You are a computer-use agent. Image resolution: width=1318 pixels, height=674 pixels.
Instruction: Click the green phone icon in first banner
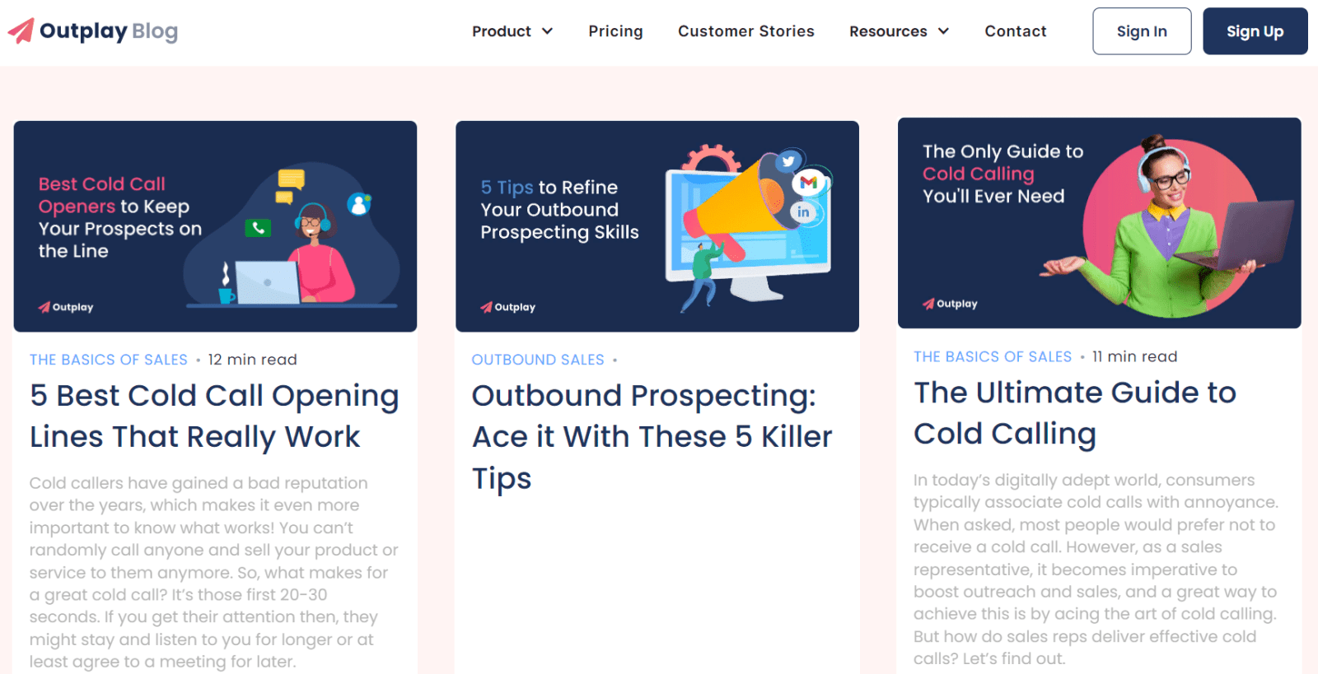pos(258,228)
